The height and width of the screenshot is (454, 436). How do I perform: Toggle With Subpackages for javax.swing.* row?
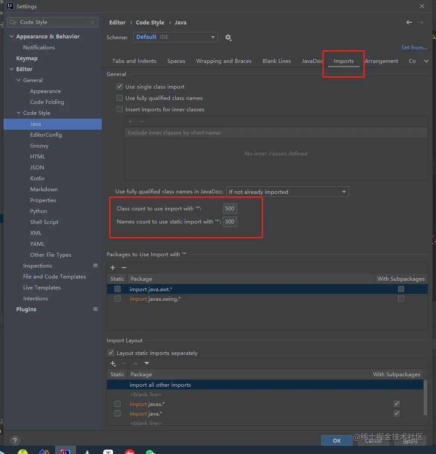(x=401, y=299)
